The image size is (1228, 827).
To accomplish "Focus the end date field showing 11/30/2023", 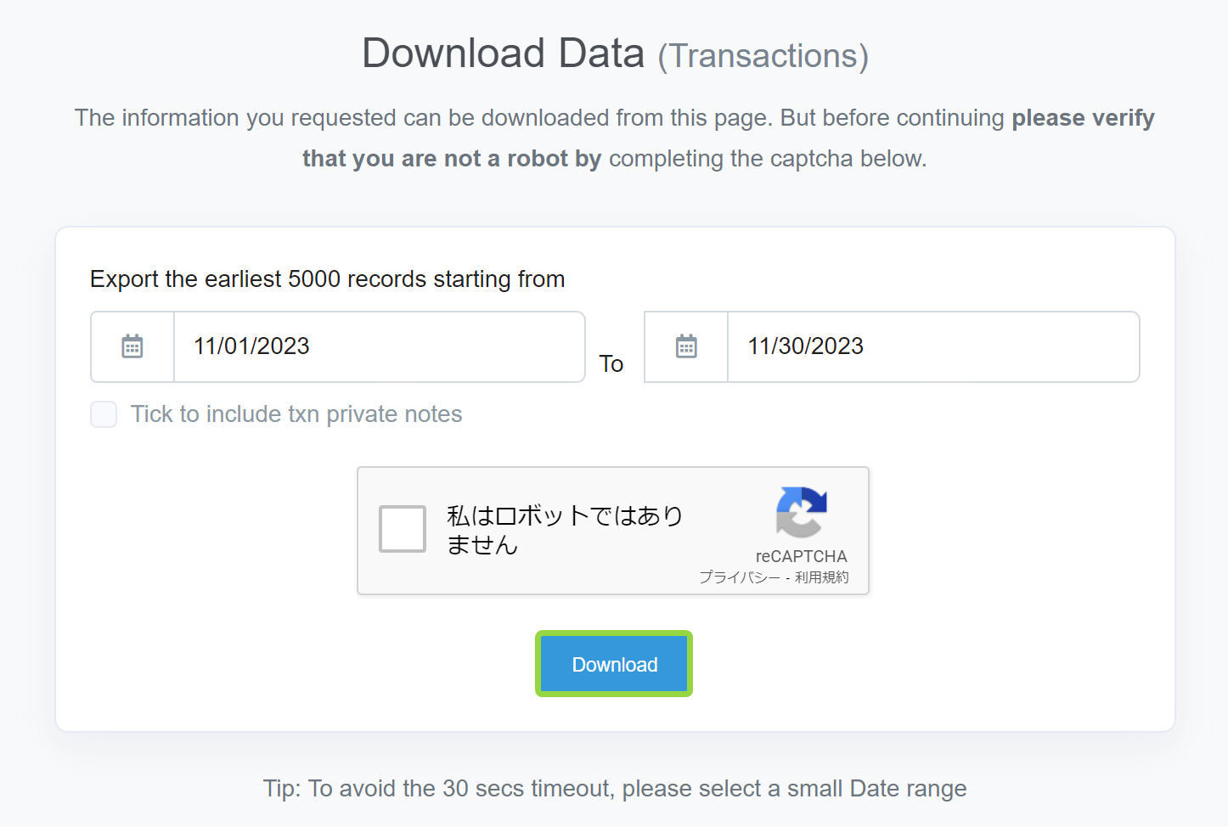I will coord(932,346).
